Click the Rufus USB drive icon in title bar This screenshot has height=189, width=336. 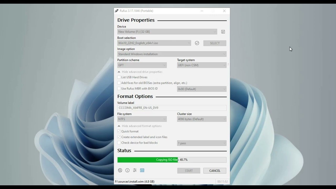[x=117, y=11]
